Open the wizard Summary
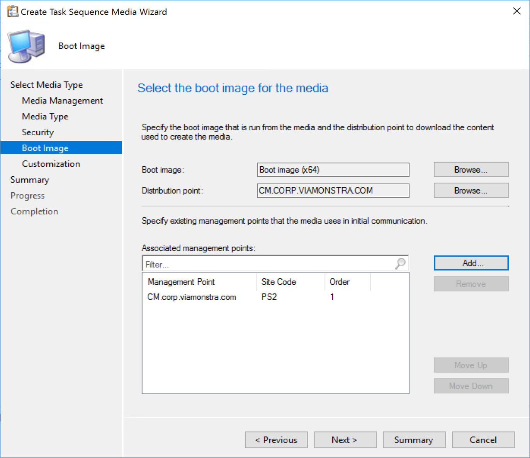 click(x=414, y=440)
